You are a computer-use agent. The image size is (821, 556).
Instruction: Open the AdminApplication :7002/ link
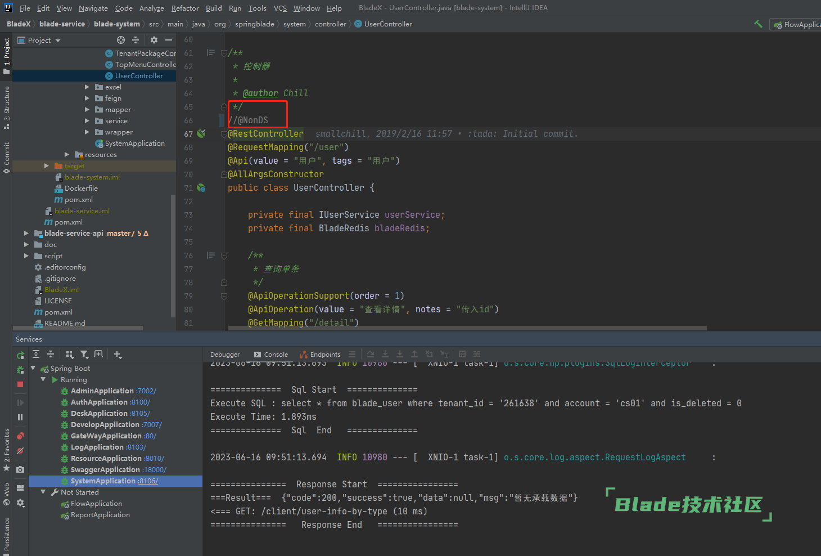pos(146,391)
